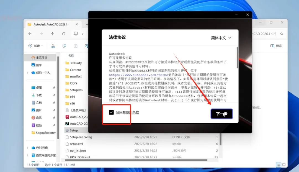Click the sidebar vertical scrollbar
This screenshot has width=299, height=172.
coord(58,97)
